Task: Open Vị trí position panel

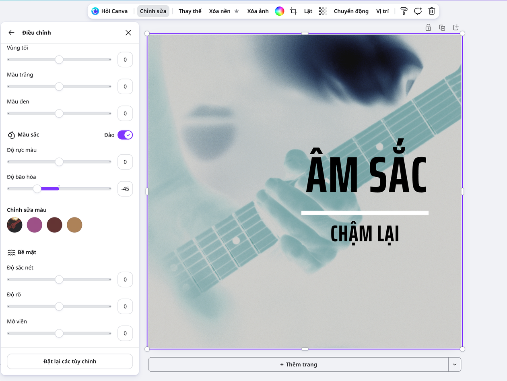Action: 382,11
